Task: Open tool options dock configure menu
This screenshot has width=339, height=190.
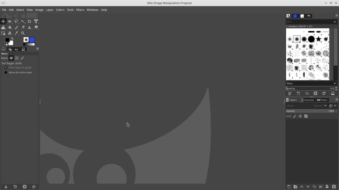Action: point(37,49)
